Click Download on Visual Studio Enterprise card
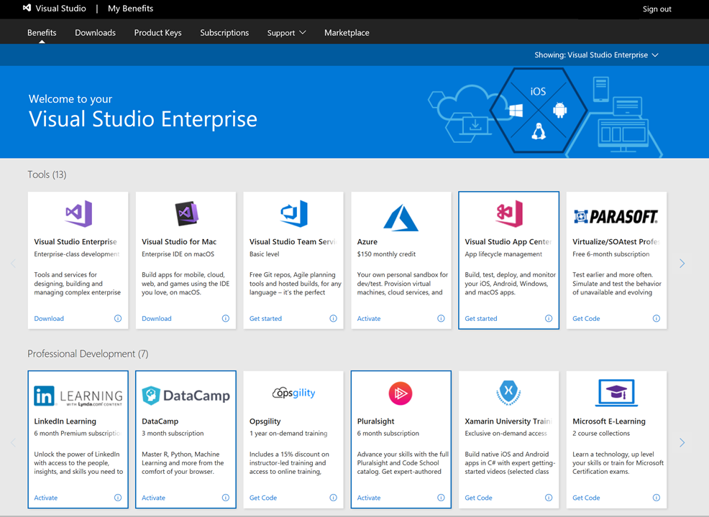709x517 pixels. tap(49, 318)
